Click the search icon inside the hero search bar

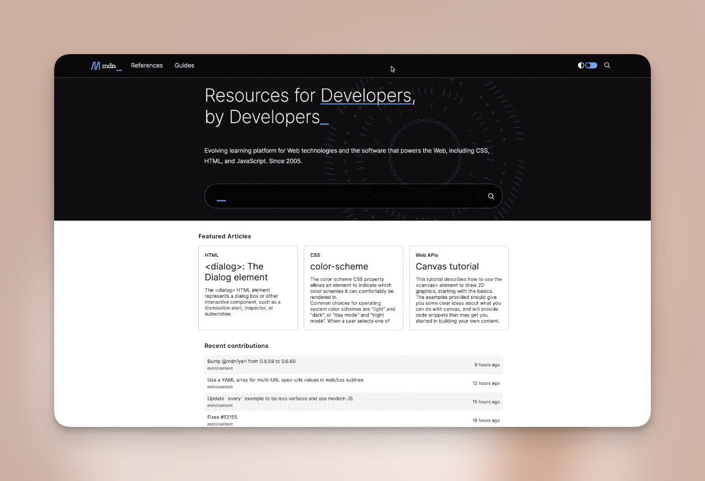[491, 196]
